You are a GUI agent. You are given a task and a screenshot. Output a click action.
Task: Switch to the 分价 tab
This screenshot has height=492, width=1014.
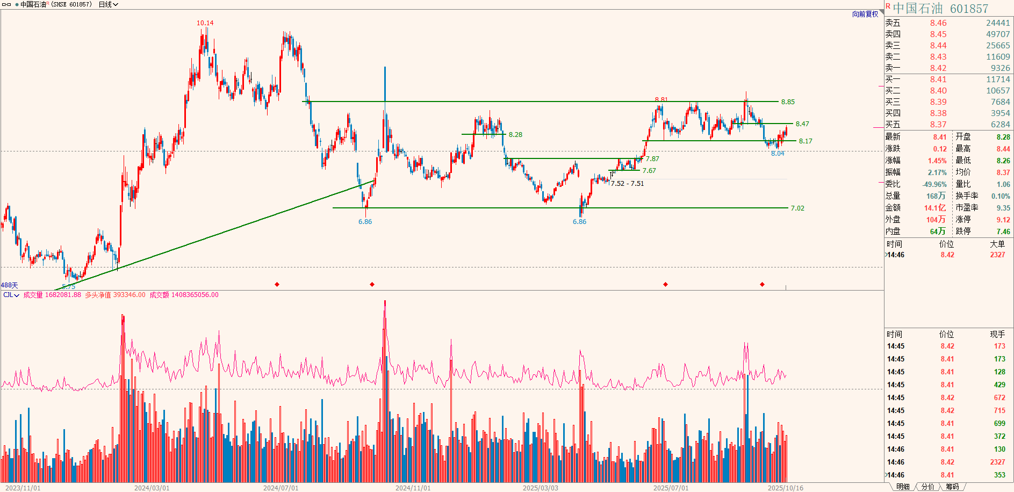(928, 487)
